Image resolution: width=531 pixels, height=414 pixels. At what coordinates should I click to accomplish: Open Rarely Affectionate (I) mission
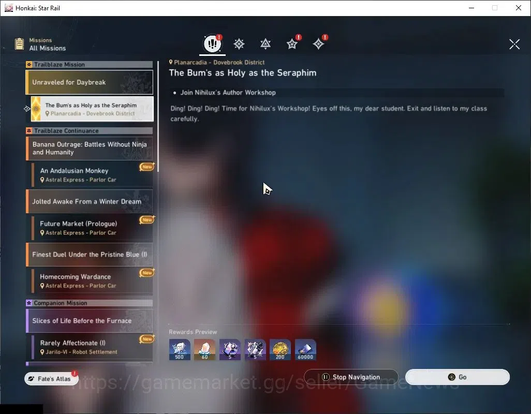click(92, 347)
